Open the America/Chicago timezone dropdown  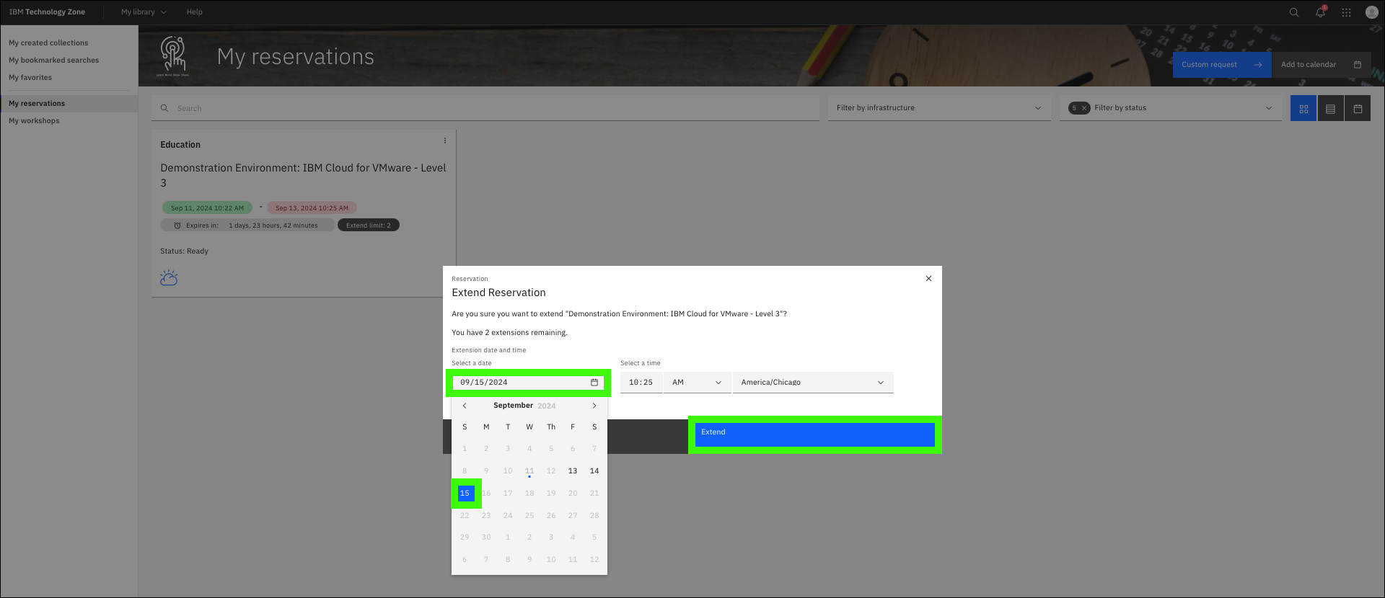pyautogui.click(x=813, y=383)
